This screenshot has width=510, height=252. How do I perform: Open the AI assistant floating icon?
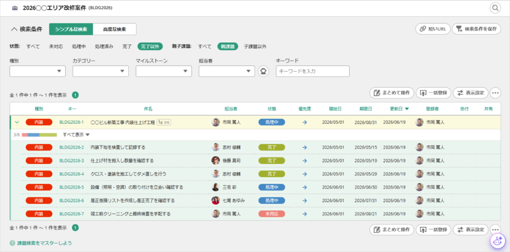coord(498,241)
